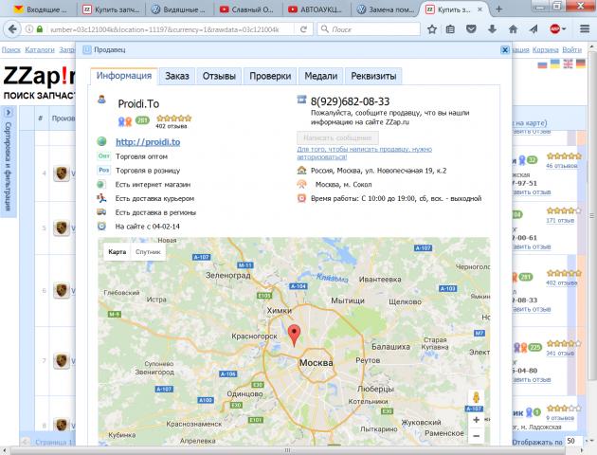This screenshot has height=455, width=597.
Task: Open Поиск link in site menu
Action: (11, 50)
